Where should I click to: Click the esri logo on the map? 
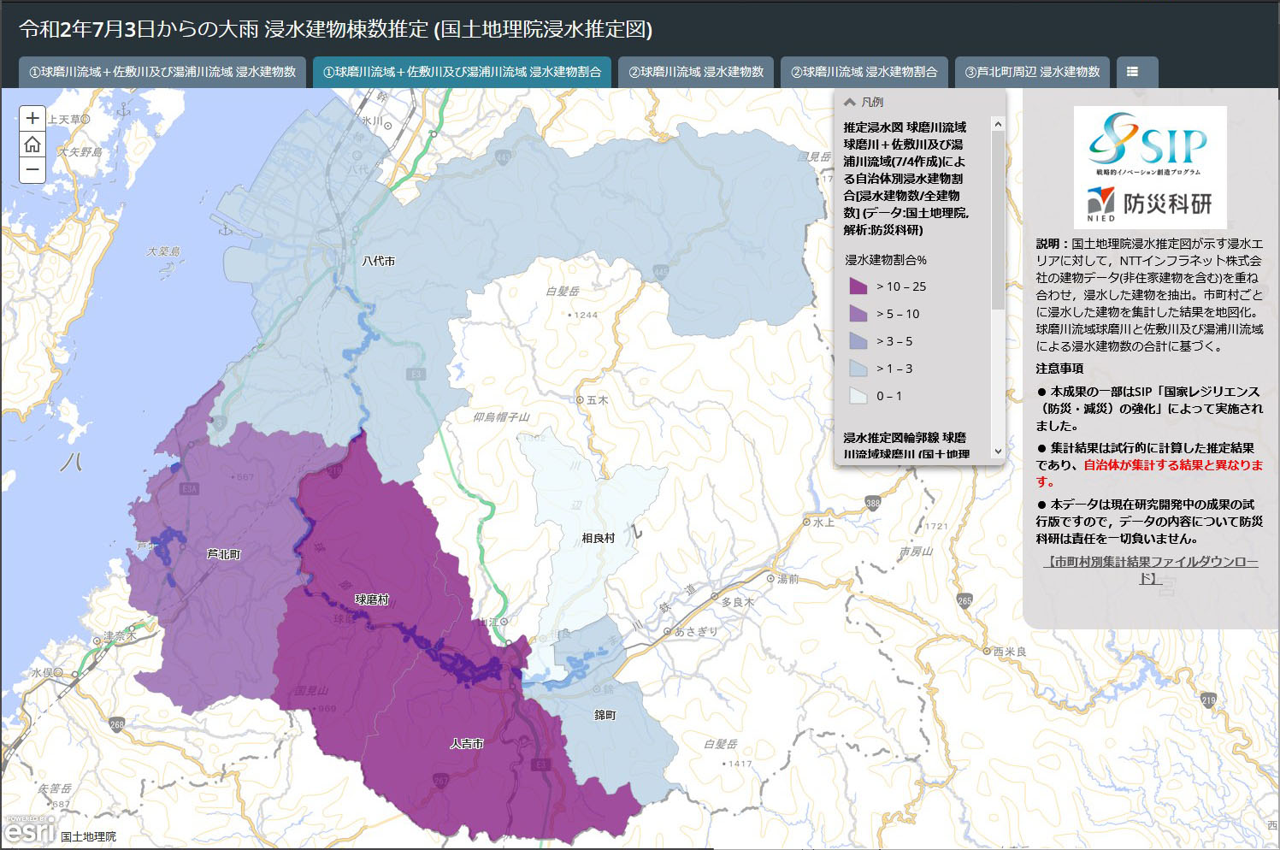[29, 829]
